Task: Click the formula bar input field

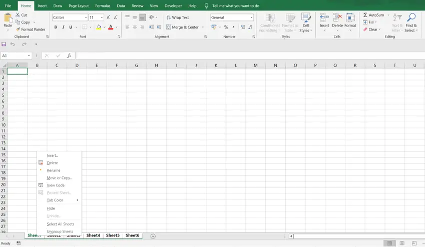Action: coord(250,56)
